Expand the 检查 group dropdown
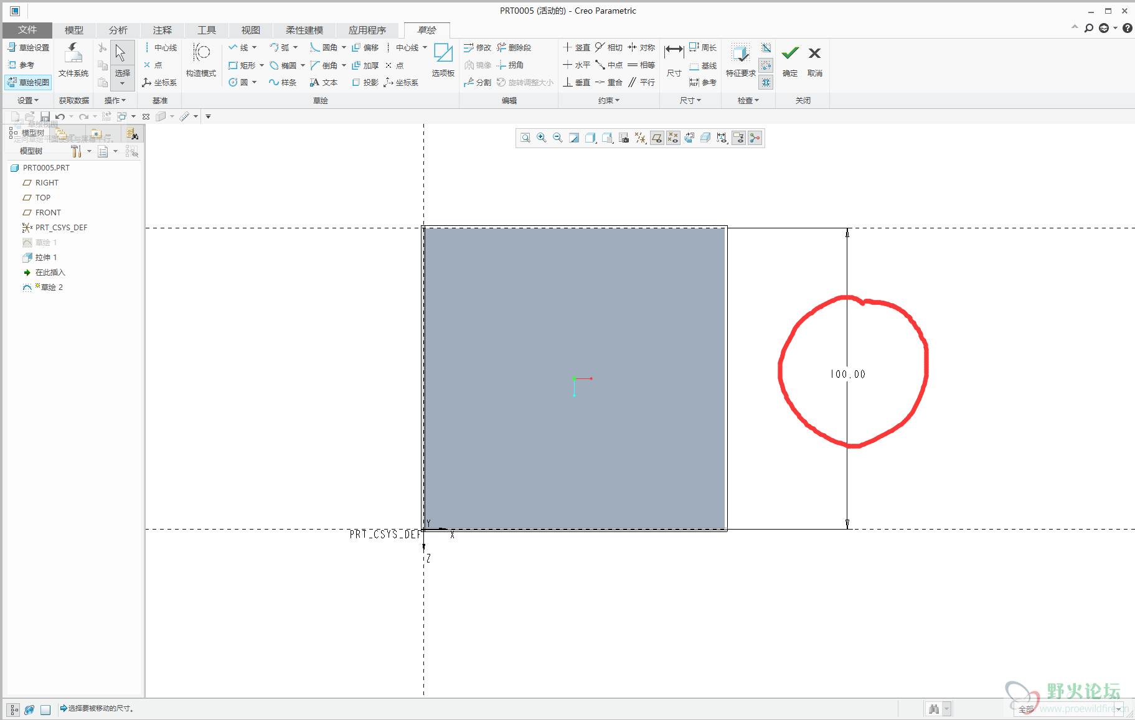 (748, 100)
